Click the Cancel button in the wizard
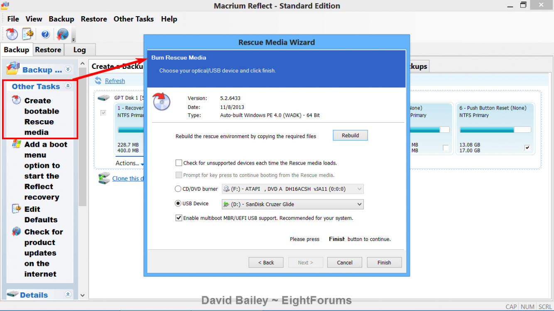 345,262
